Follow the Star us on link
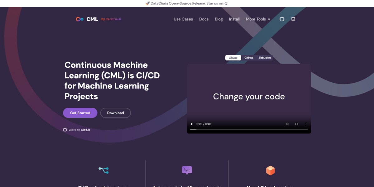Screen dimensions: 374x187 214,3
